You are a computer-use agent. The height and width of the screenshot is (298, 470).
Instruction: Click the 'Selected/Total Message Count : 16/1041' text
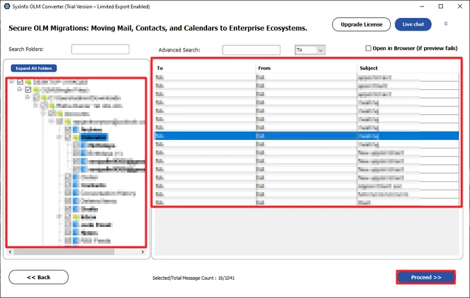(193, 279)
